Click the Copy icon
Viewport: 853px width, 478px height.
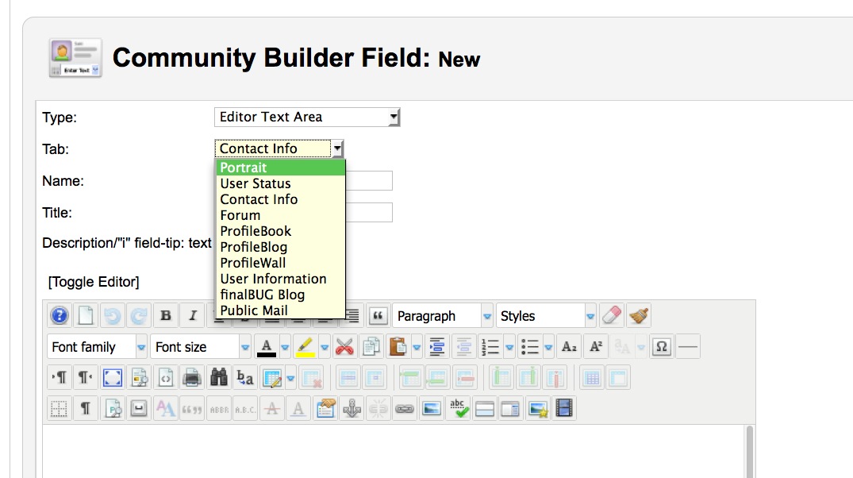pyautogui.click(x=371, y=347)
